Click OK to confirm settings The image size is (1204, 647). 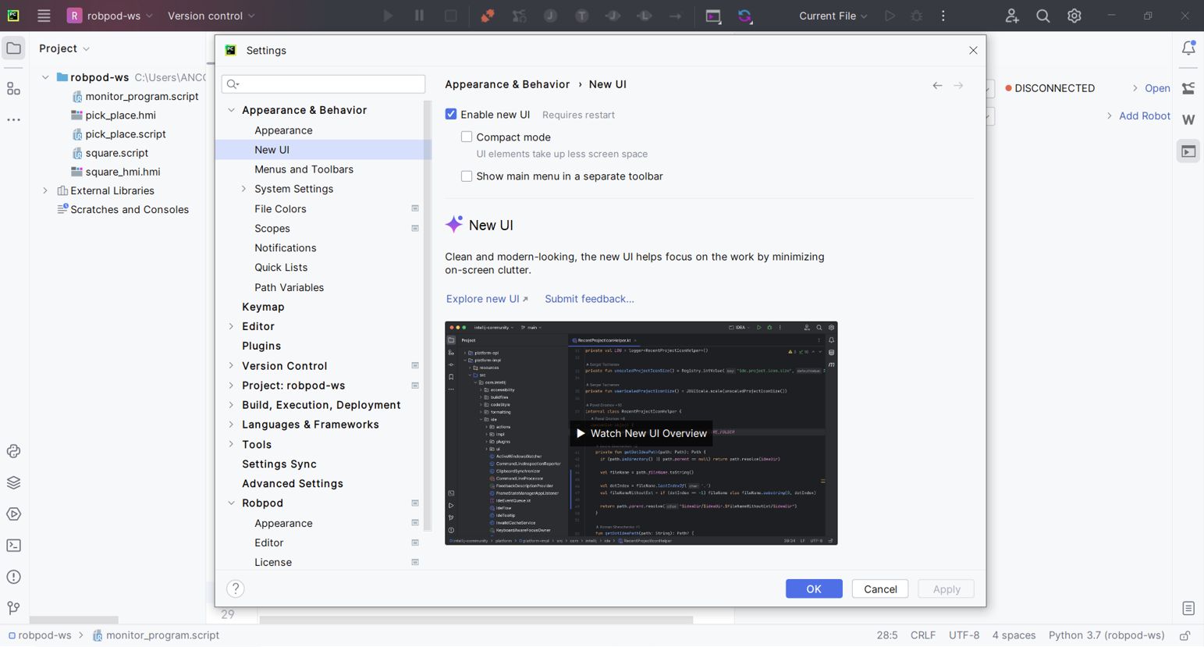pyautogui.click(x=814, y=589)
